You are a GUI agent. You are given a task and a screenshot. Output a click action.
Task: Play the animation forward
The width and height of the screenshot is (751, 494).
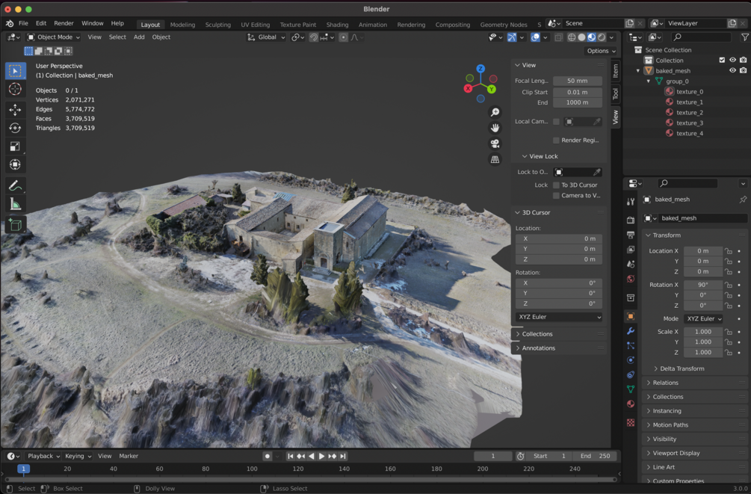pos(321,456)
